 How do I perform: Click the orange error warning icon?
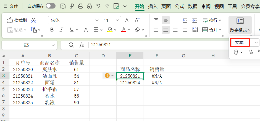pos(107,76)
